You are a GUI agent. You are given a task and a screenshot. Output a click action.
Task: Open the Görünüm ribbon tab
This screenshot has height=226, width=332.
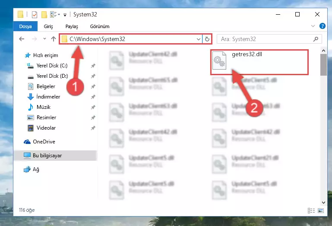[x=100, y=26]
